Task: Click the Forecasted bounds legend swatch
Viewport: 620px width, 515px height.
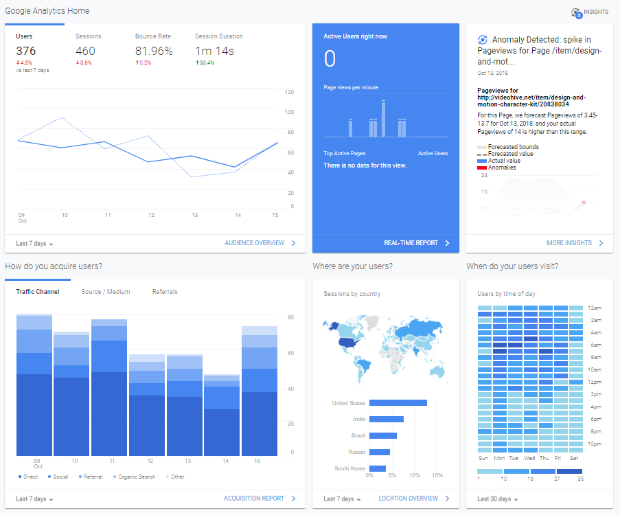Action: click(x=481, y=147)
